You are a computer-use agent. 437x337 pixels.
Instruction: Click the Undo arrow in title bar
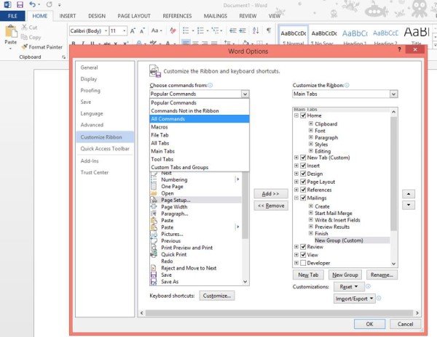point(33,4)
